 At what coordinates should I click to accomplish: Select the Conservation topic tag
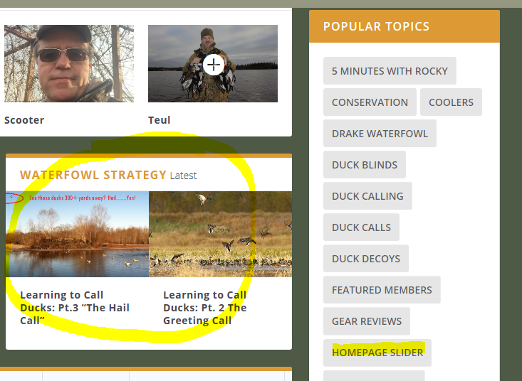click(370, 102)
